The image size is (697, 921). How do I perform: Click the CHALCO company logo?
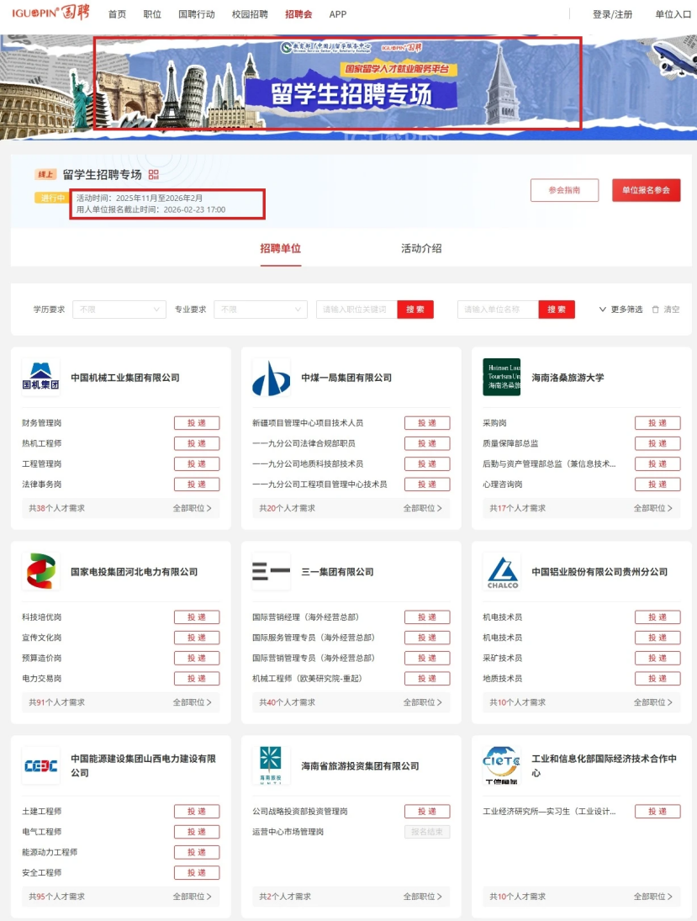501,572
